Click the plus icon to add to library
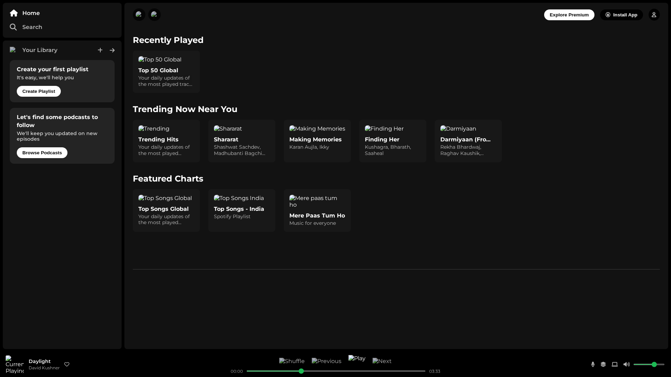Viewport: 671px width, 377px height. coord(100,50)
